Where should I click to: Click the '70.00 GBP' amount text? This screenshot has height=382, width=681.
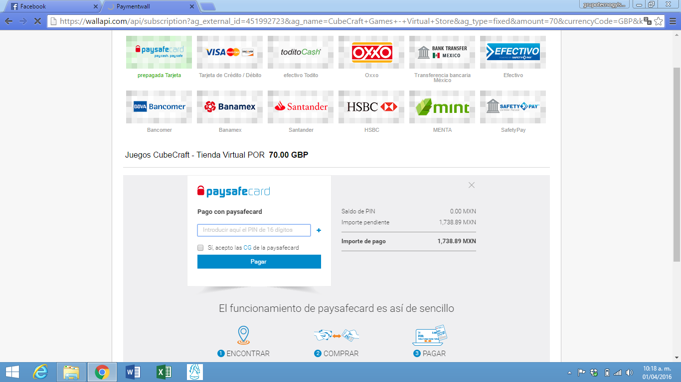pos(289,155)
